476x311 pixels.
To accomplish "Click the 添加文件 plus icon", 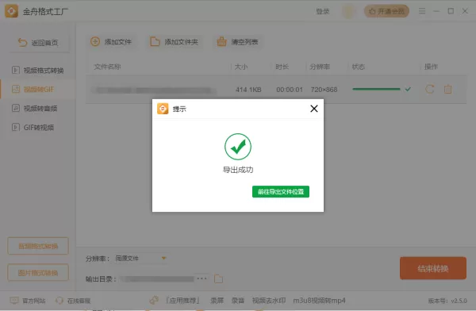I will coord(95,41).
